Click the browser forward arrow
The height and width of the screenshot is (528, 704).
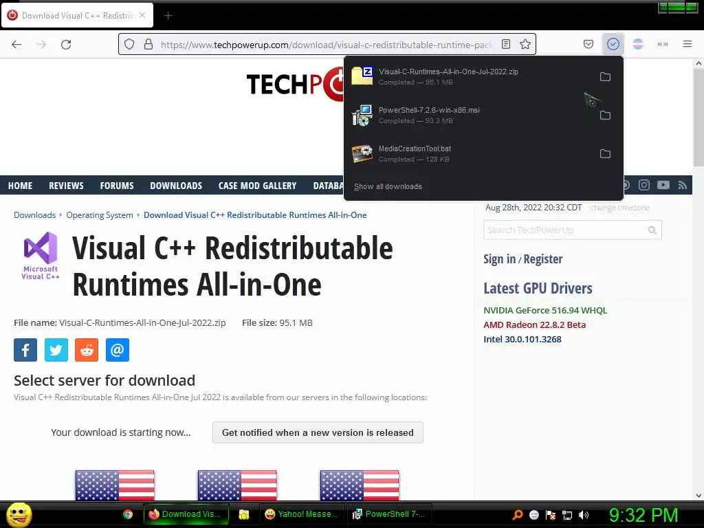41,44
